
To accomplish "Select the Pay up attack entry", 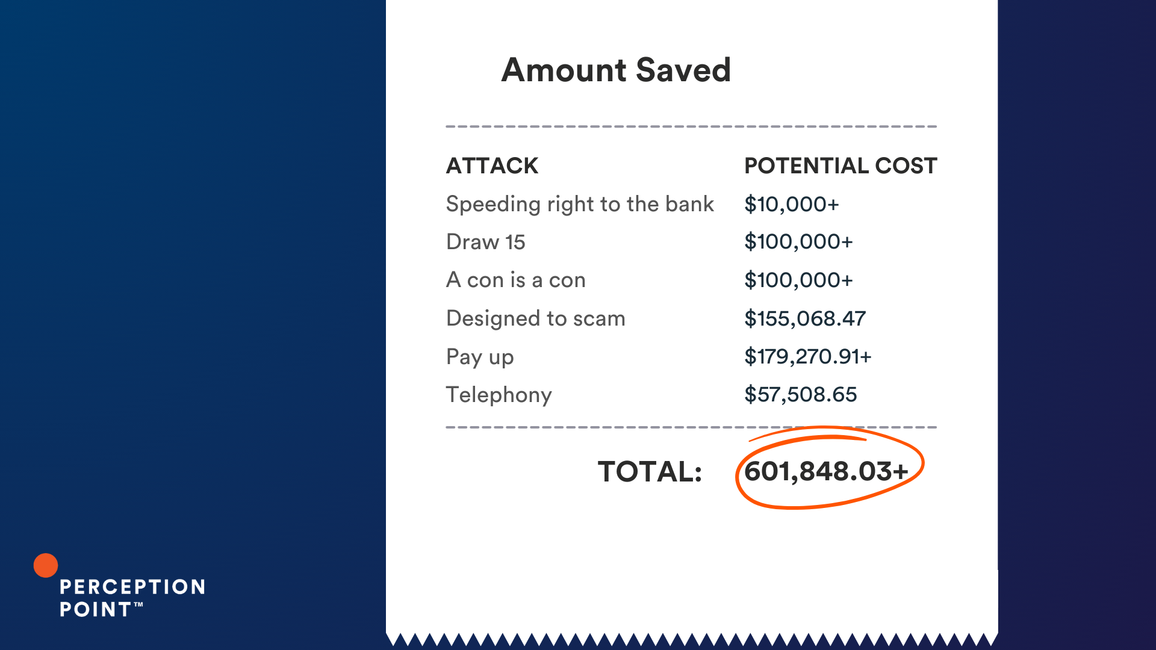I will (480, 357).
